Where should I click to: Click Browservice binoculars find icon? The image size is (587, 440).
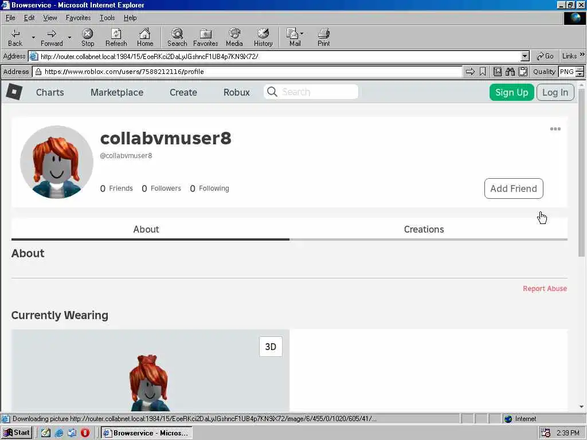(x=510, y=72)
